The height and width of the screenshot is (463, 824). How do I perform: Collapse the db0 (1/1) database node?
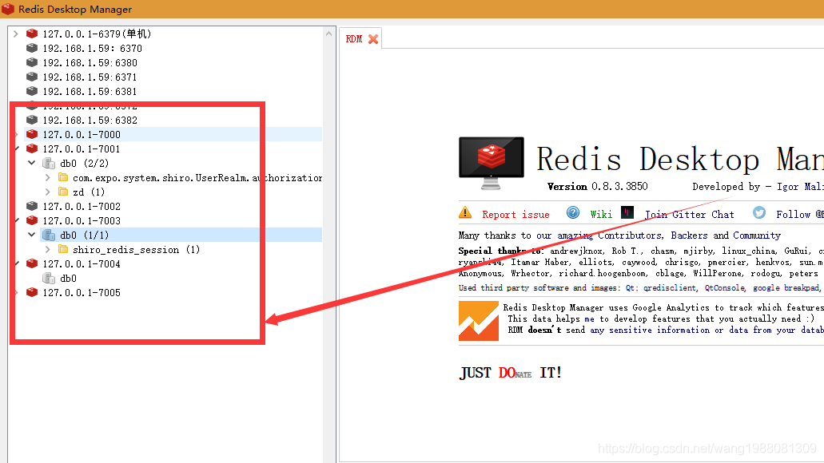(31, 235)
